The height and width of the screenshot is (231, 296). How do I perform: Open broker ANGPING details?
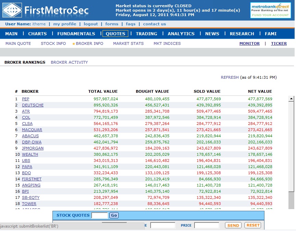click(31, 185)
